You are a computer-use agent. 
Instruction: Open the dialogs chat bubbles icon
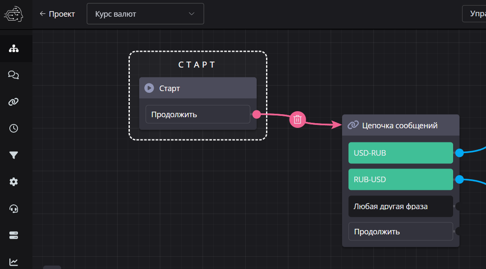click(x=14, y=75)
